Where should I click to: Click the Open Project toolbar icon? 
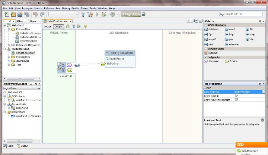(20, 14)
